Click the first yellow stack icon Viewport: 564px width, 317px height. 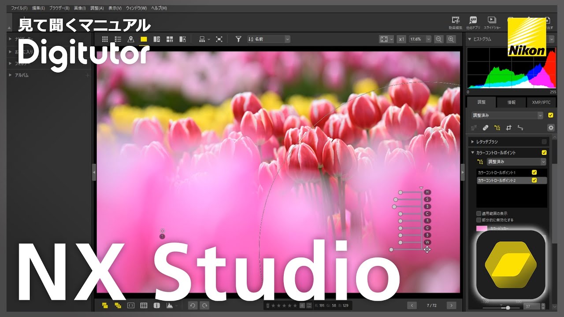(x=105, y=305)
